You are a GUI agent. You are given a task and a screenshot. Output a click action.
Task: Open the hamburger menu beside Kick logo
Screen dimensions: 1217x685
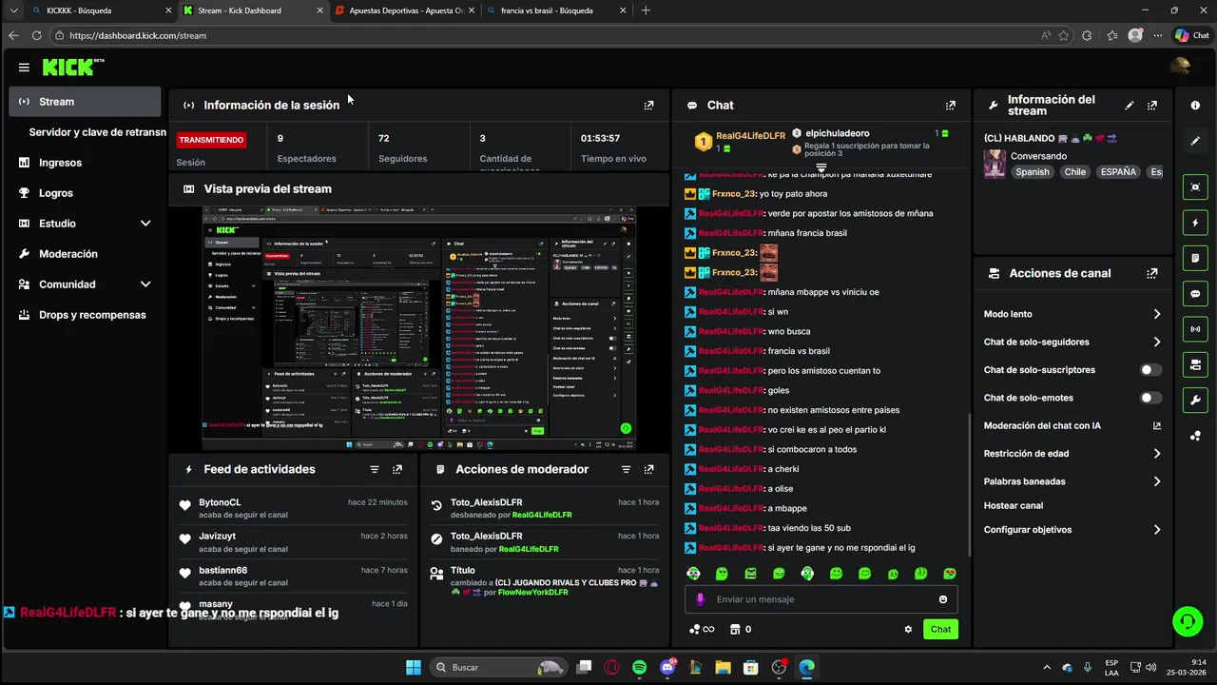tap(24, 68)
